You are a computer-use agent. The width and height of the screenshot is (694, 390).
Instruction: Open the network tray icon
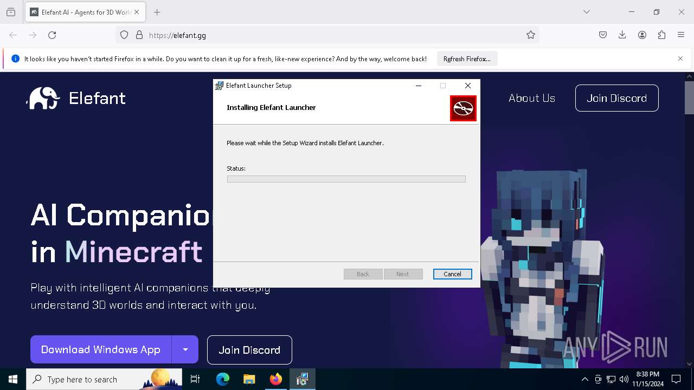(611, 379)
